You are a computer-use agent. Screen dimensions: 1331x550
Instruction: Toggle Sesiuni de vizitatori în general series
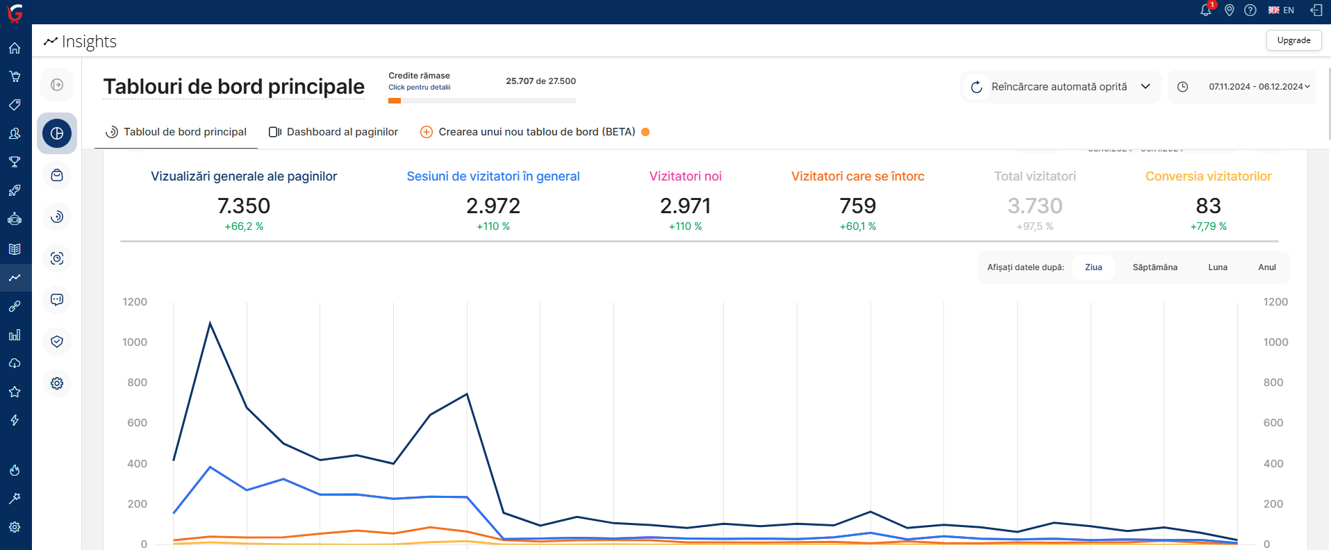click(x=493, y=176)
